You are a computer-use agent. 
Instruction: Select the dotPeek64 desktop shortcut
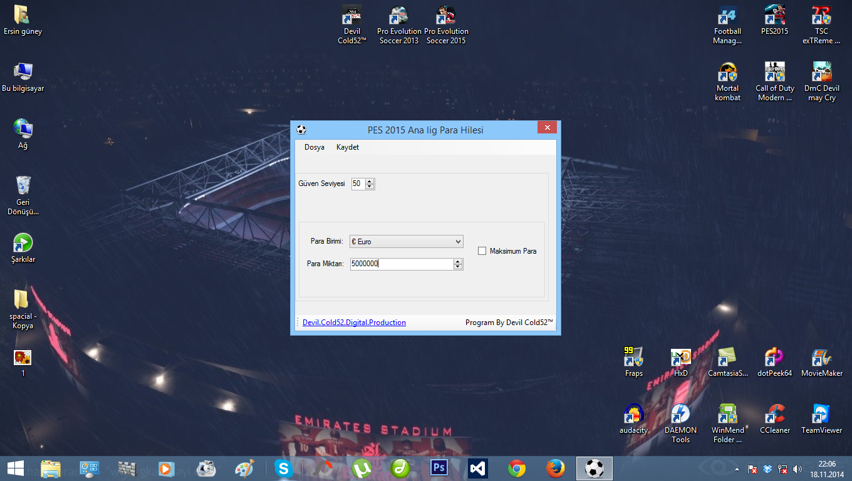click(x=775, y=362)
